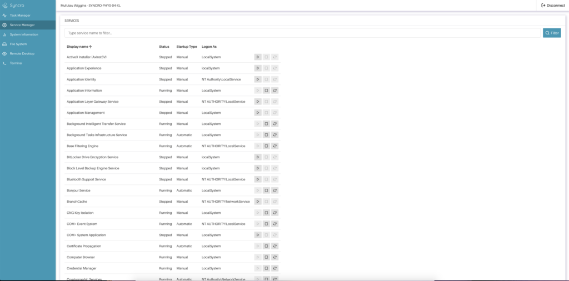The image size is (569, 281).
Task: Stop the CNG Key Isolation service
Action: 266,213
